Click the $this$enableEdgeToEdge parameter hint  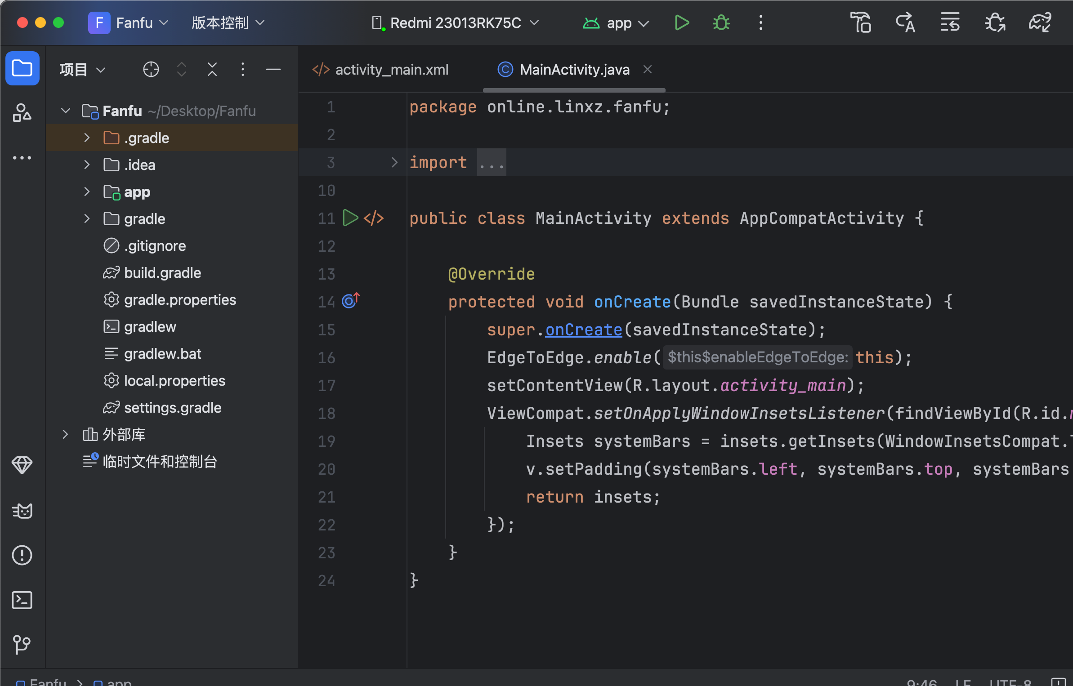757,357
